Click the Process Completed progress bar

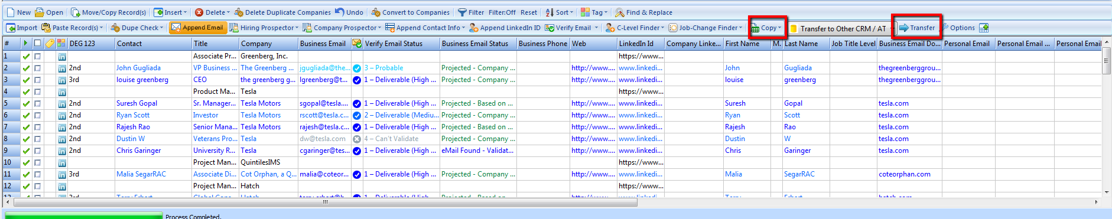pos(83,216)
